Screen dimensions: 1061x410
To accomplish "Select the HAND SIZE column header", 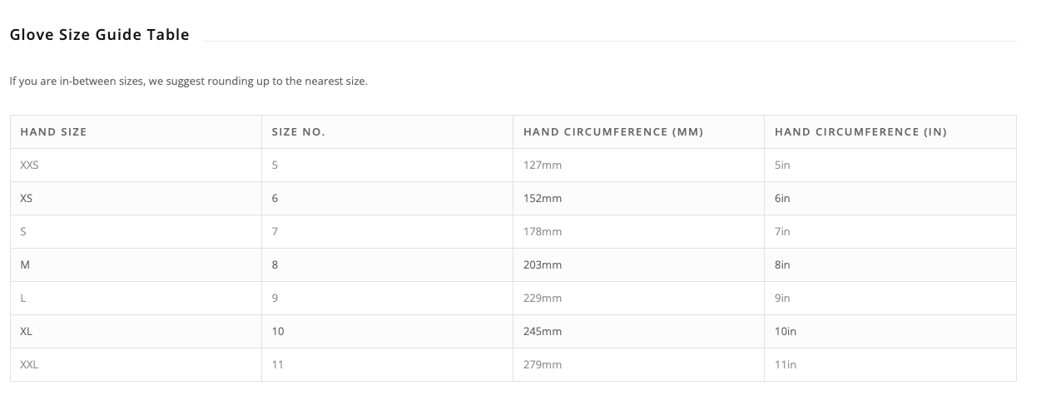I will pos(53,132).
